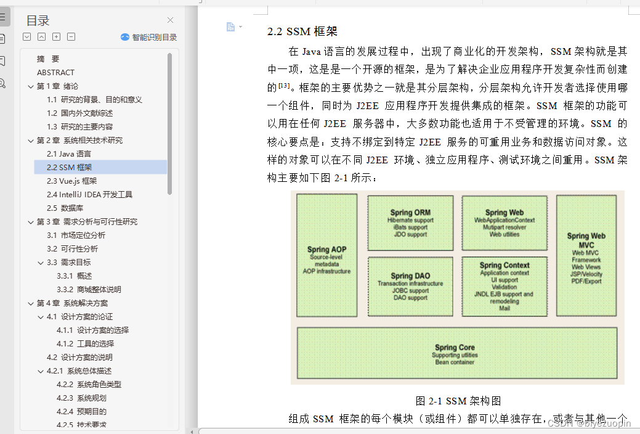640x434 pixels.
Task: Click the Spring Core box in the diagram
Action: [x=457, y=353]
